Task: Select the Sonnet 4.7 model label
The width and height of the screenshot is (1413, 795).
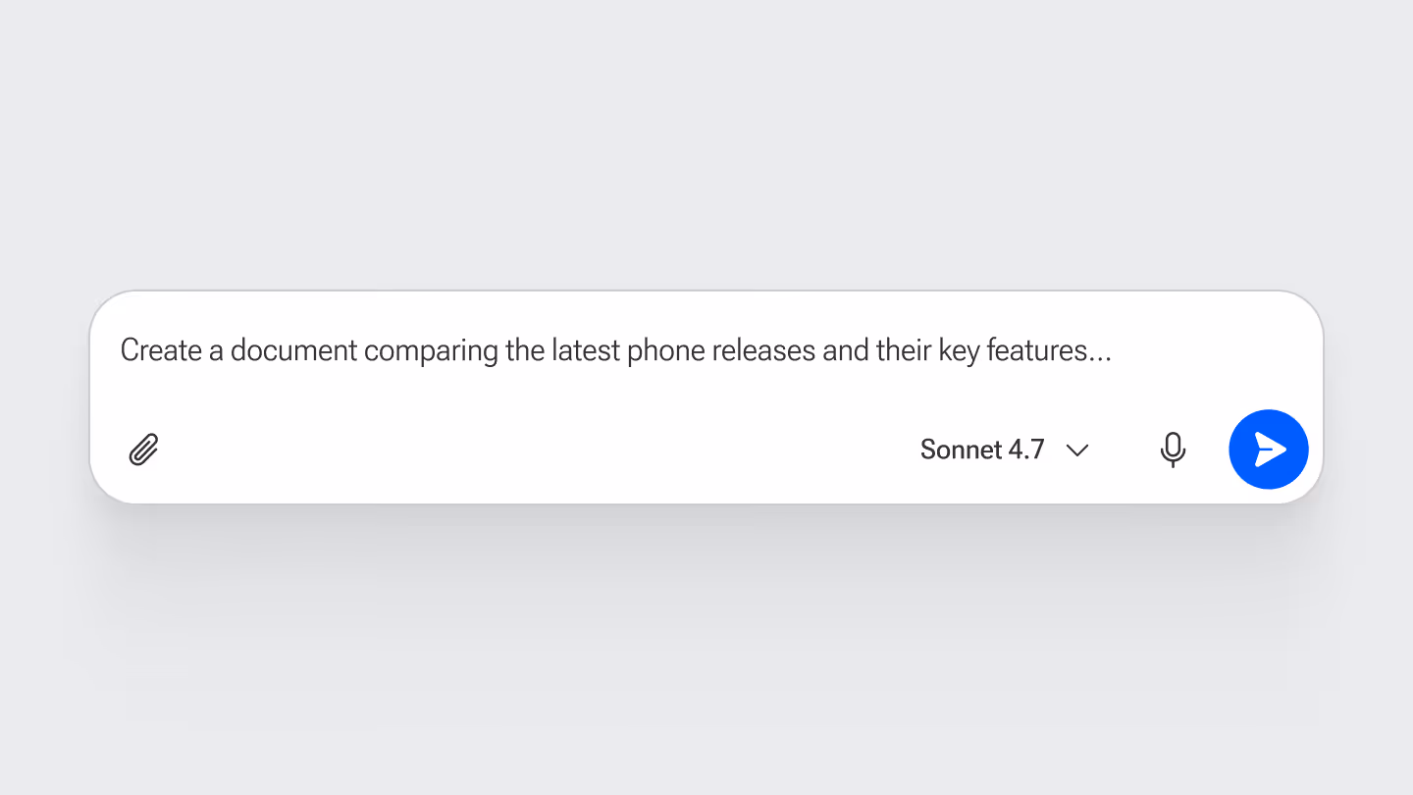Action: click(982, 450)
